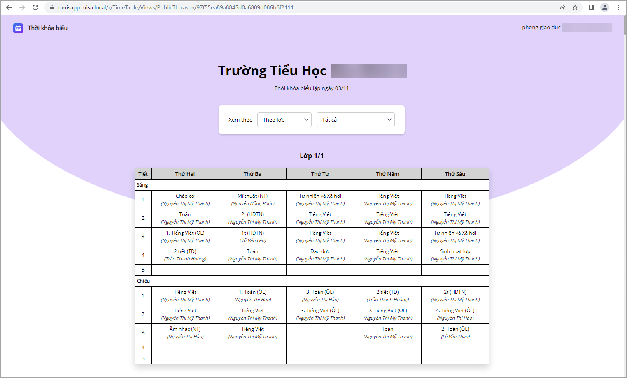Viewport: 627px width, 378px height.
Task: Click the "Sáng" session row label
Action: click(142, 185)
